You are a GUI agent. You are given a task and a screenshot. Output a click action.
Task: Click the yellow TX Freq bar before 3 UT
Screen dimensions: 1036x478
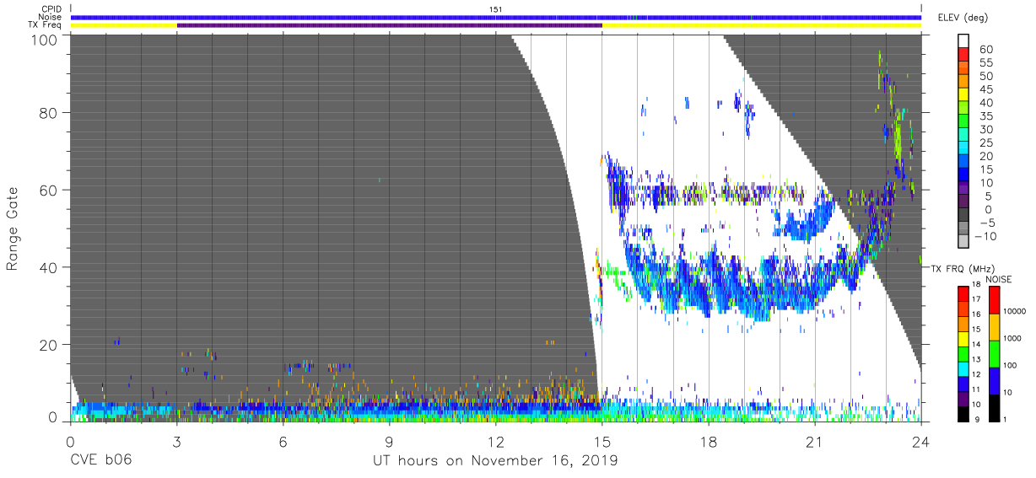coord(124,25)
